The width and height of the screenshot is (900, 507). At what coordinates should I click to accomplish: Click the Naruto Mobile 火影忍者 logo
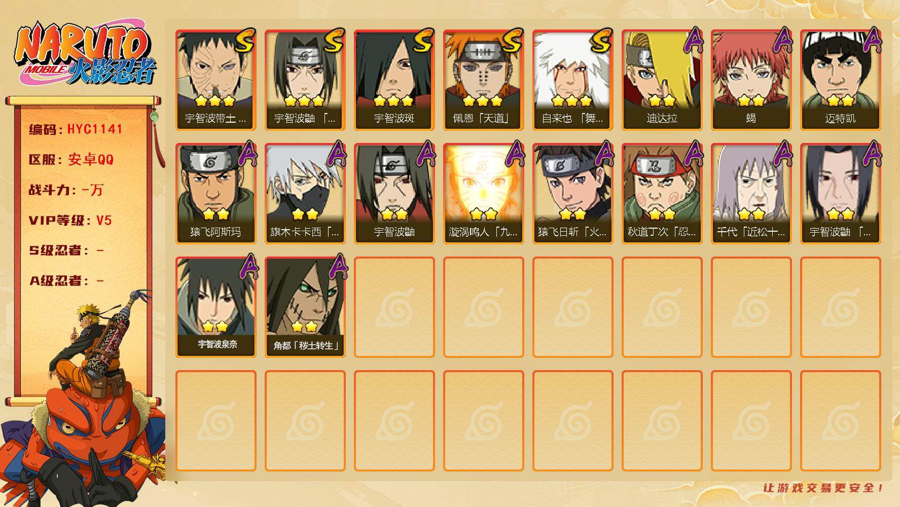pos(85,55)
